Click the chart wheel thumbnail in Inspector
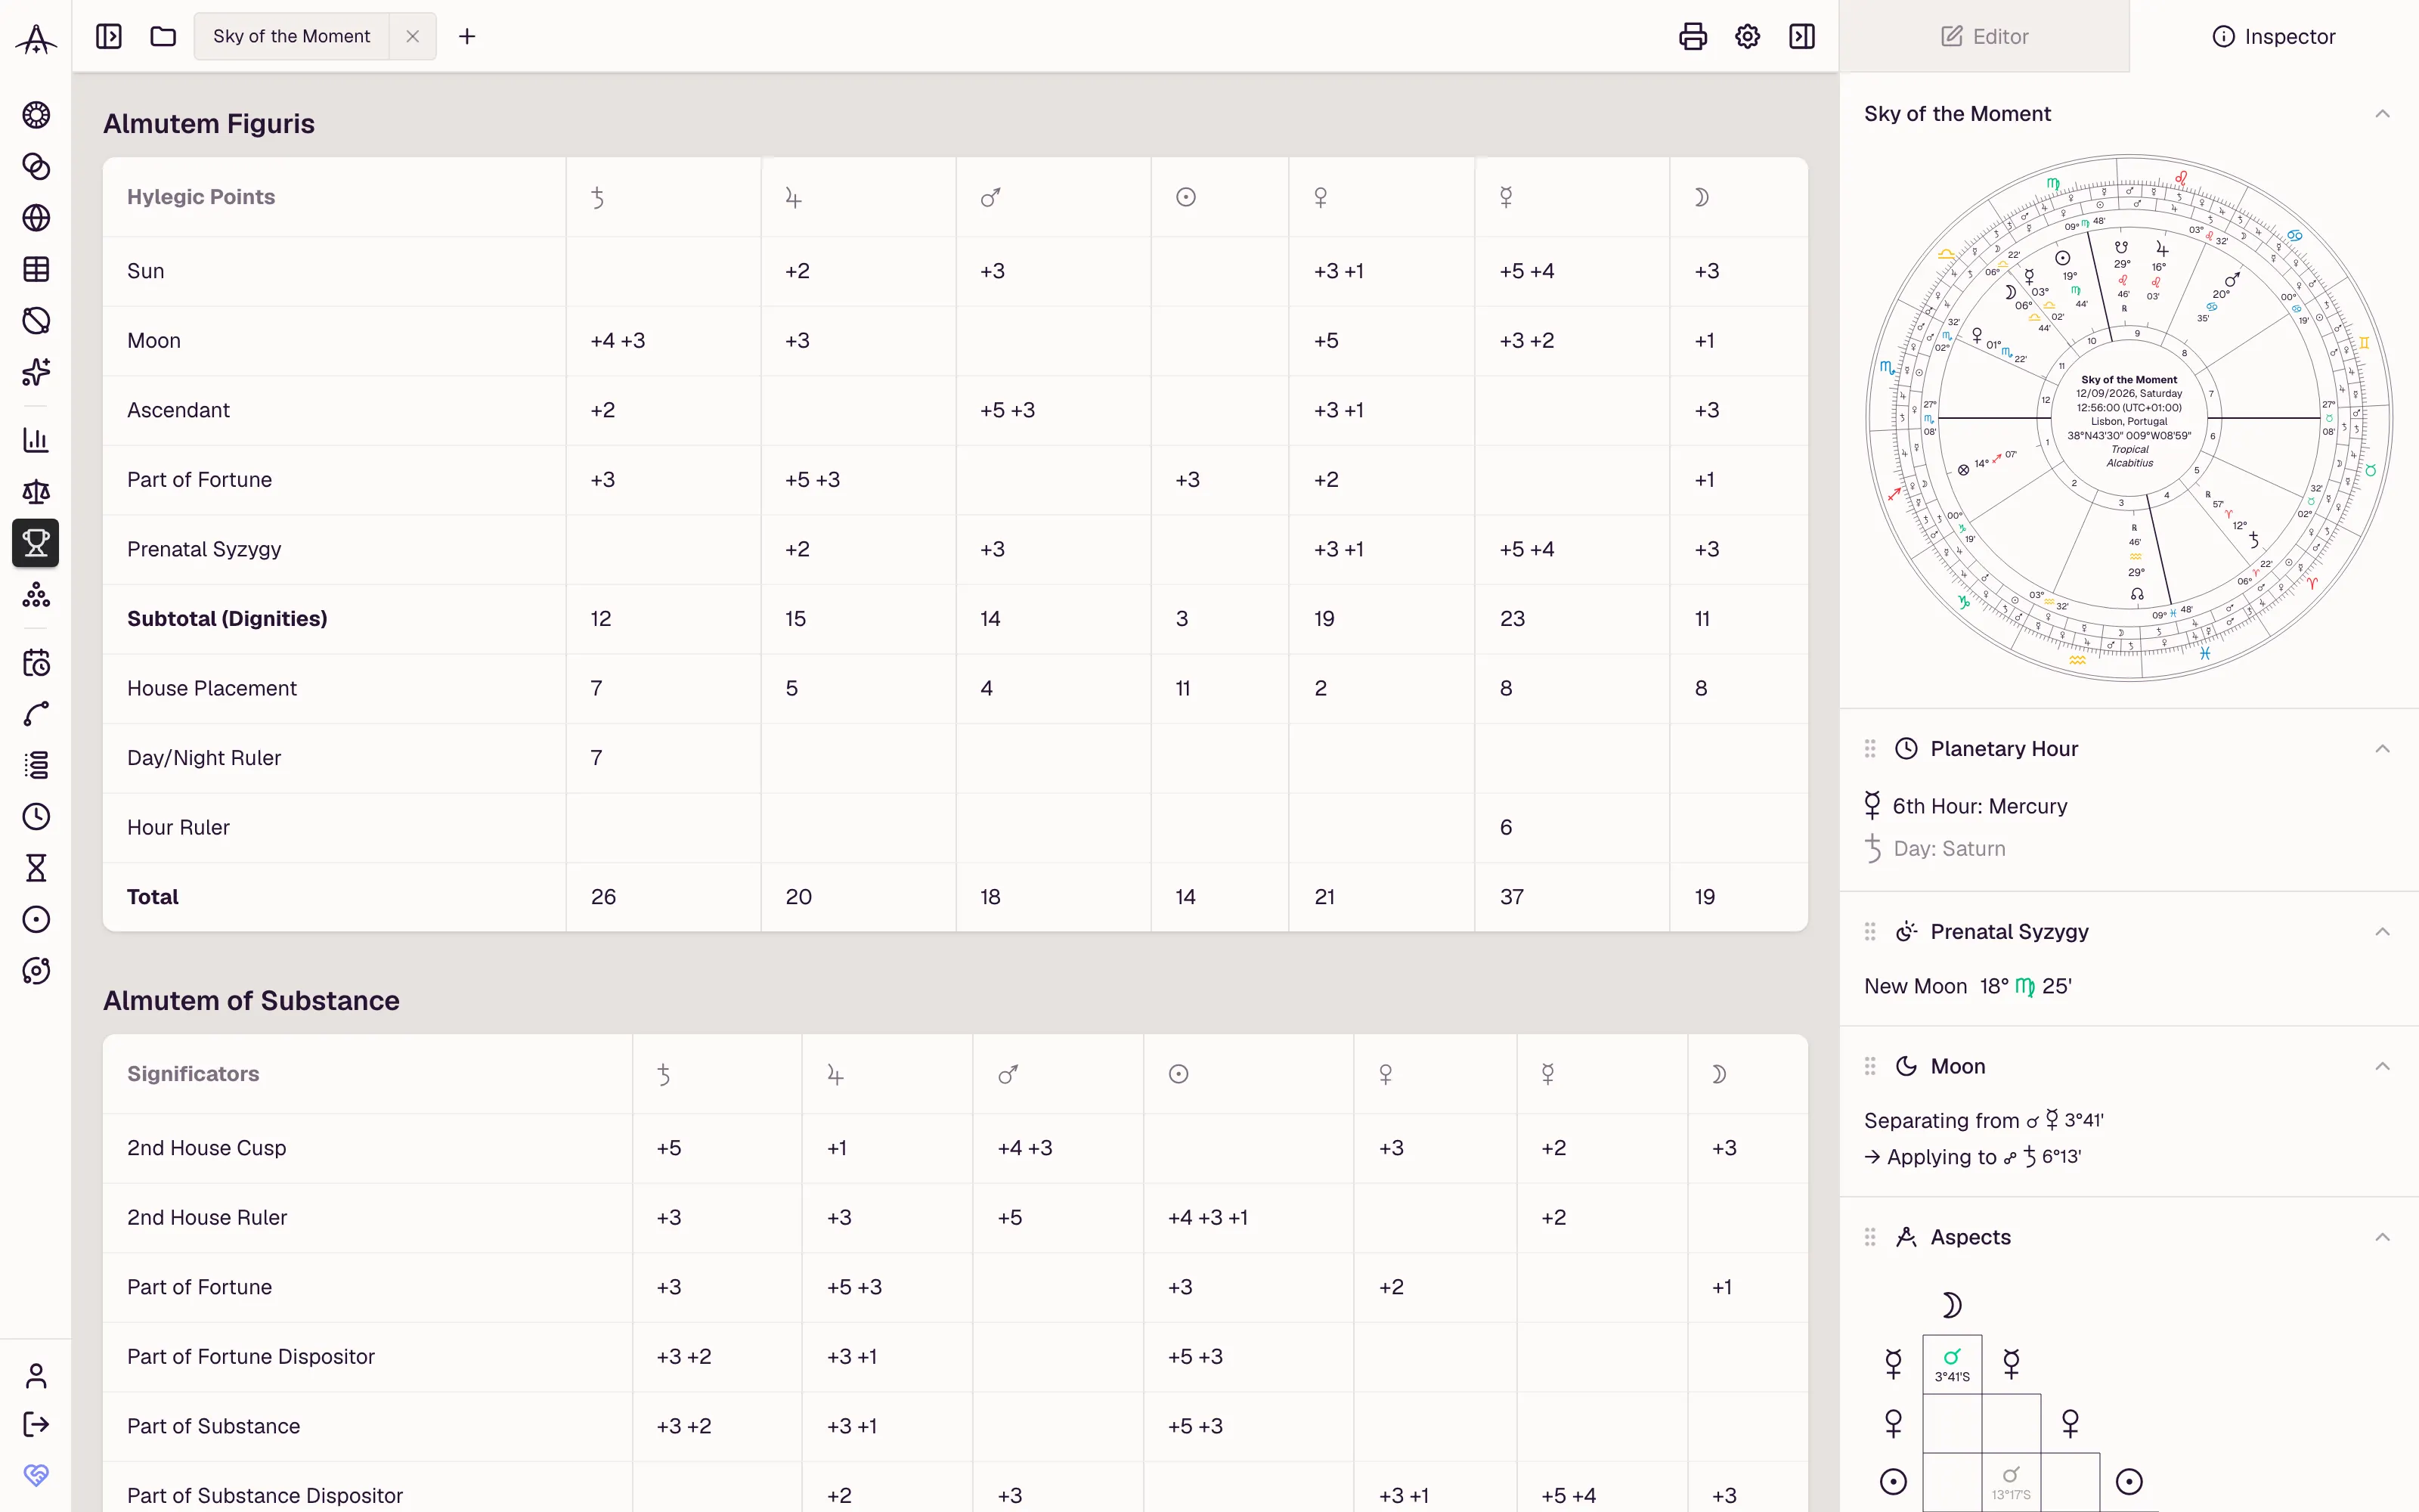This screenshot has height=1512, width=2419. 2129,418
